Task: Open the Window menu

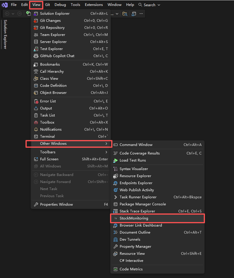Action: point(114,5)
